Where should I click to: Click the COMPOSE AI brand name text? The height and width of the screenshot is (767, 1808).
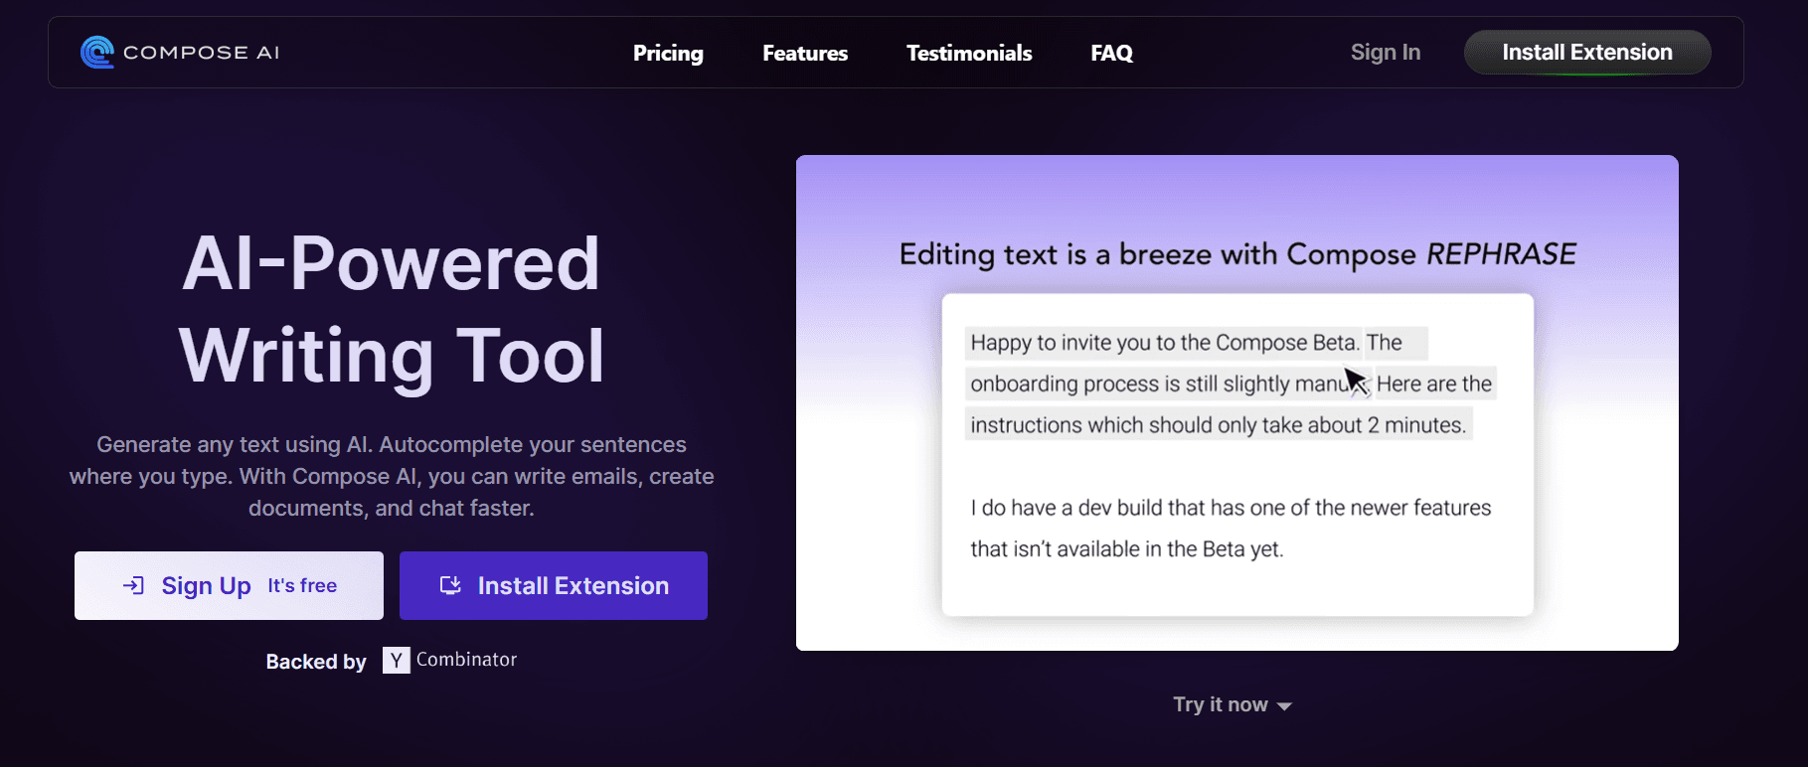point(202,53)
